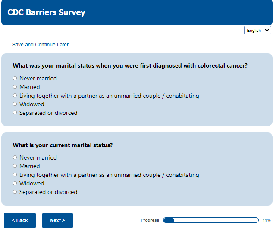Click the survey progress bar
273x228 pixels.
tap(210, 220)
